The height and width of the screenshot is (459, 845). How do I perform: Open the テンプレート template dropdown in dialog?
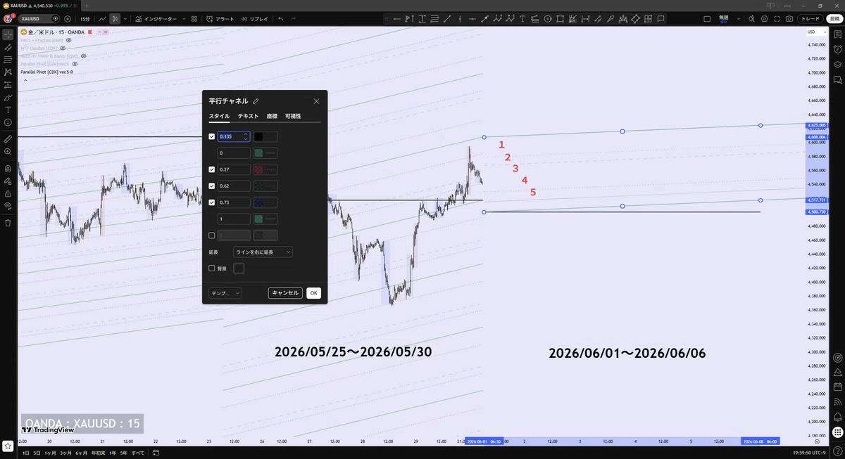[x=225, y=293]
